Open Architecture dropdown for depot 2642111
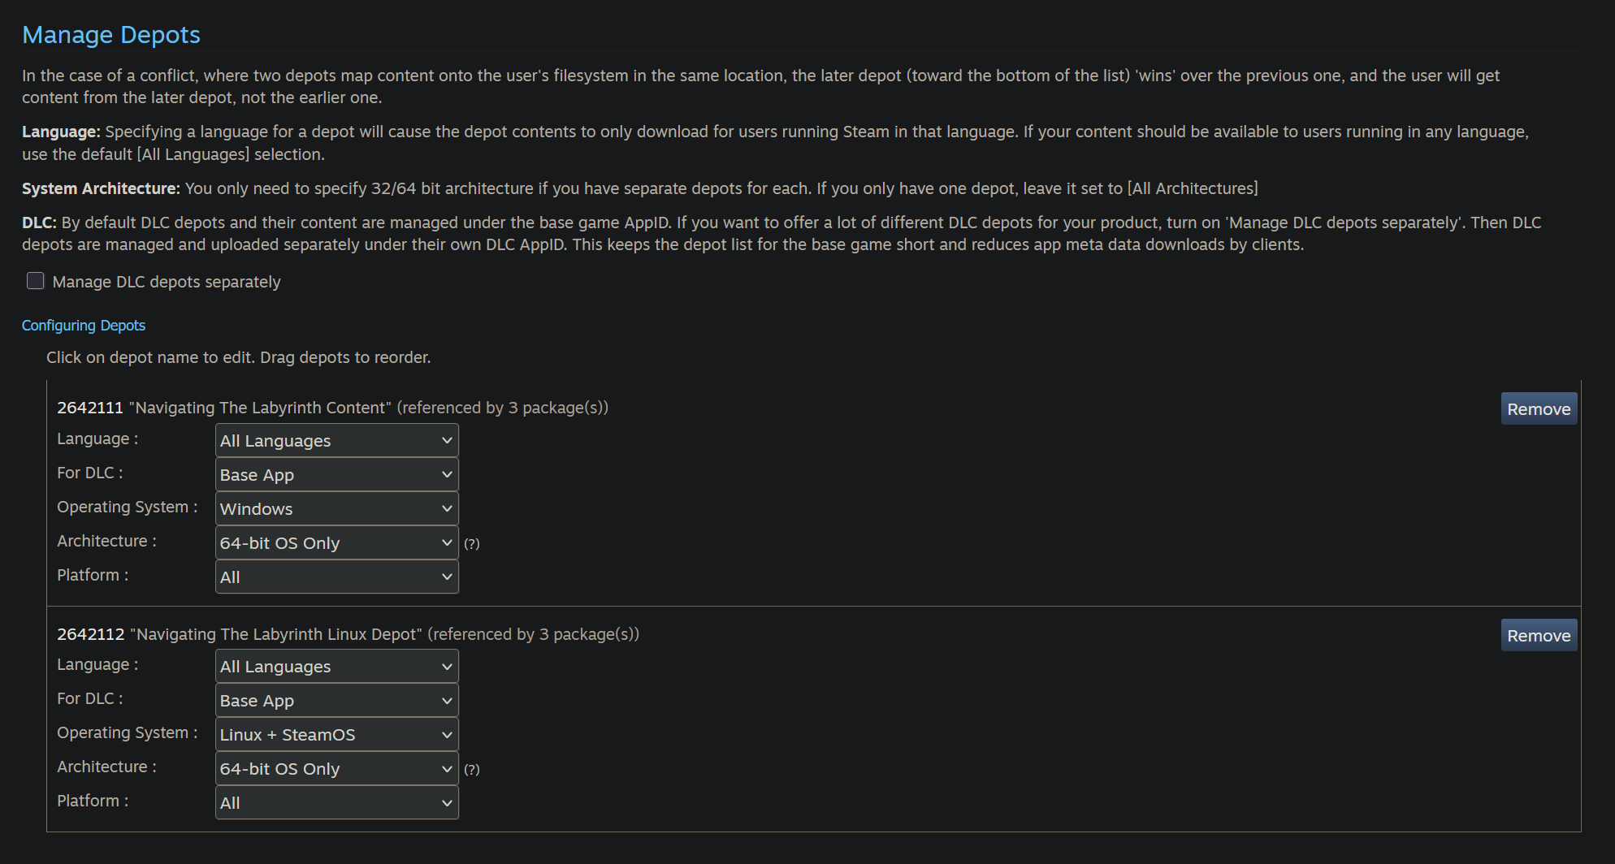Screen dimensions: 1615x864 point(336,543)
